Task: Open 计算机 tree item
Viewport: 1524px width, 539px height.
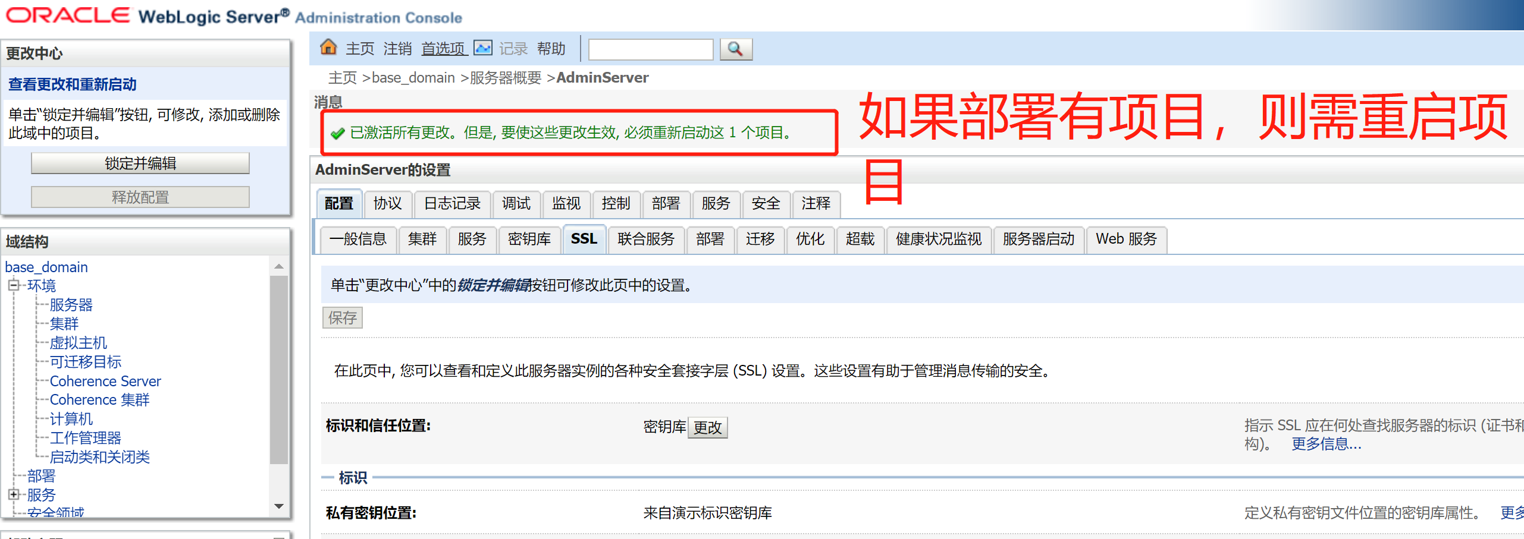Action: [71, 419]
